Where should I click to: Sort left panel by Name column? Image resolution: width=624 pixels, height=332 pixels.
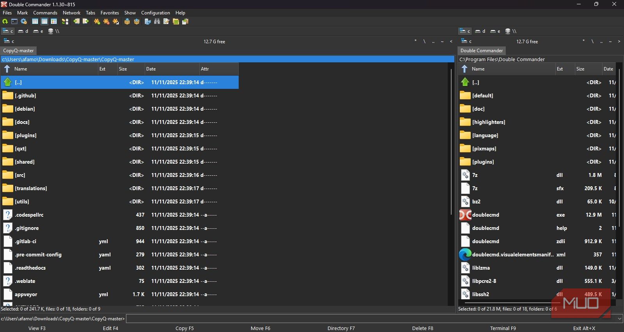point(49,69)
